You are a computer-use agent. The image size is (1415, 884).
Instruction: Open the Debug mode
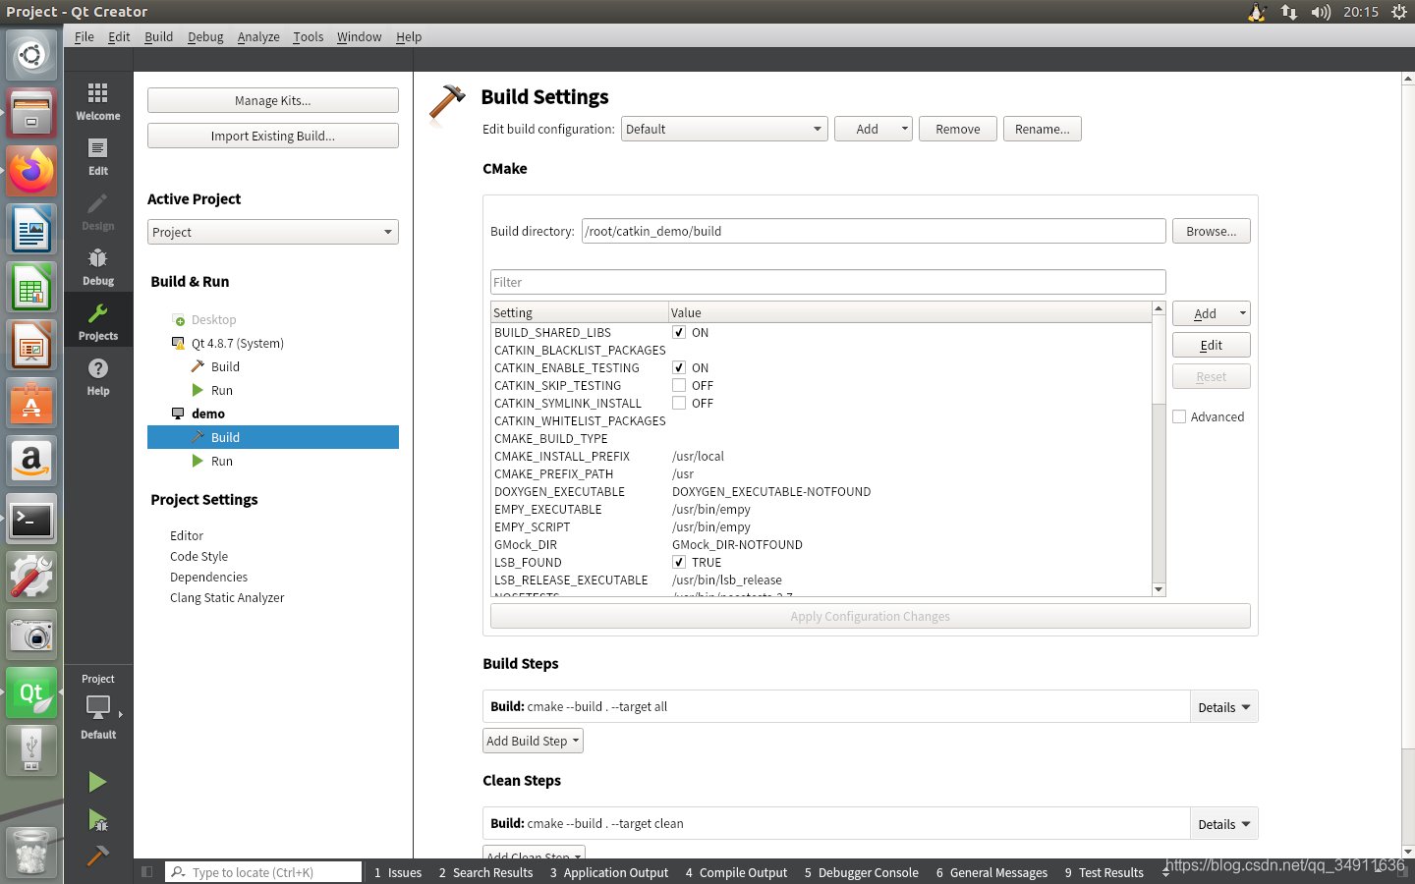[x=98, y=266]
